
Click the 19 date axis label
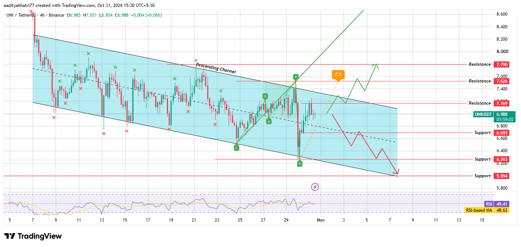tap(171, 220)
